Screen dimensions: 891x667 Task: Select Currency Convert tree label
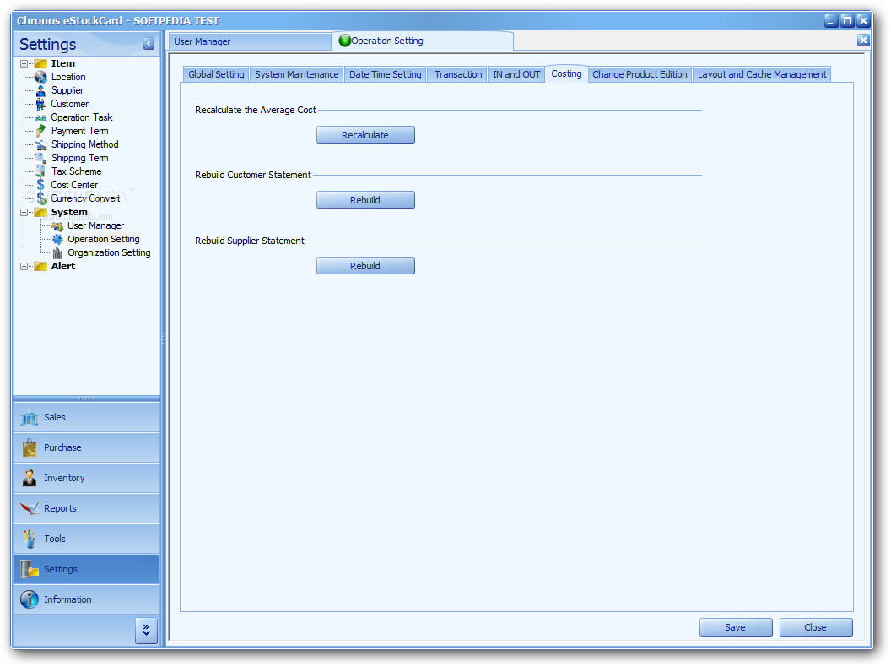[x=86, y=198]
